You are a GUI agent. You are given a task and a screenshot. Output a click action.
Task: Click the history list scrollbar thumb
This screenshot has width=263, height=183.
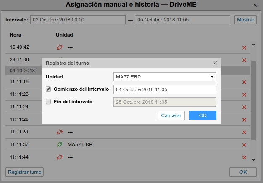click(253, 101)
